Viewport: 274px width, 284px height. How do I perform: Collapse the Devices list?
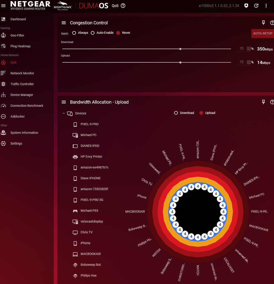click(64, 113)
